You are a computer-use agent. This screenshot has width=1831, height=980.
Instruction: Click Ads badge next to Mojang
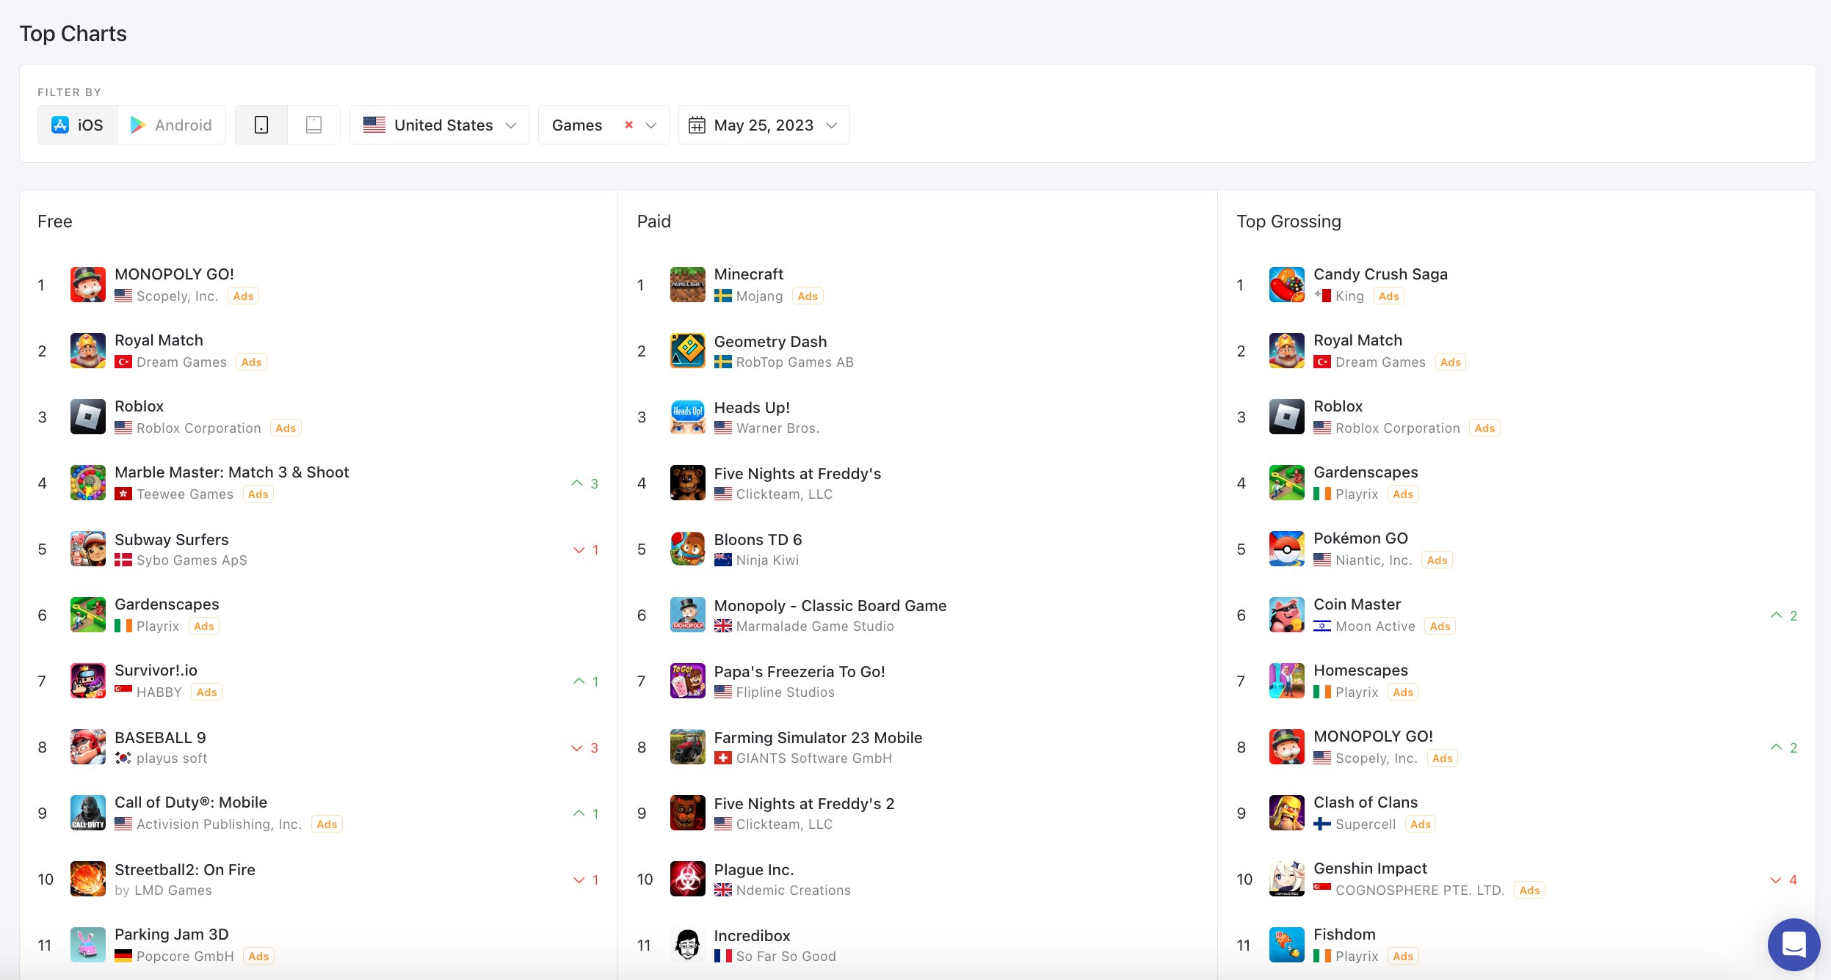coord(808,296)
